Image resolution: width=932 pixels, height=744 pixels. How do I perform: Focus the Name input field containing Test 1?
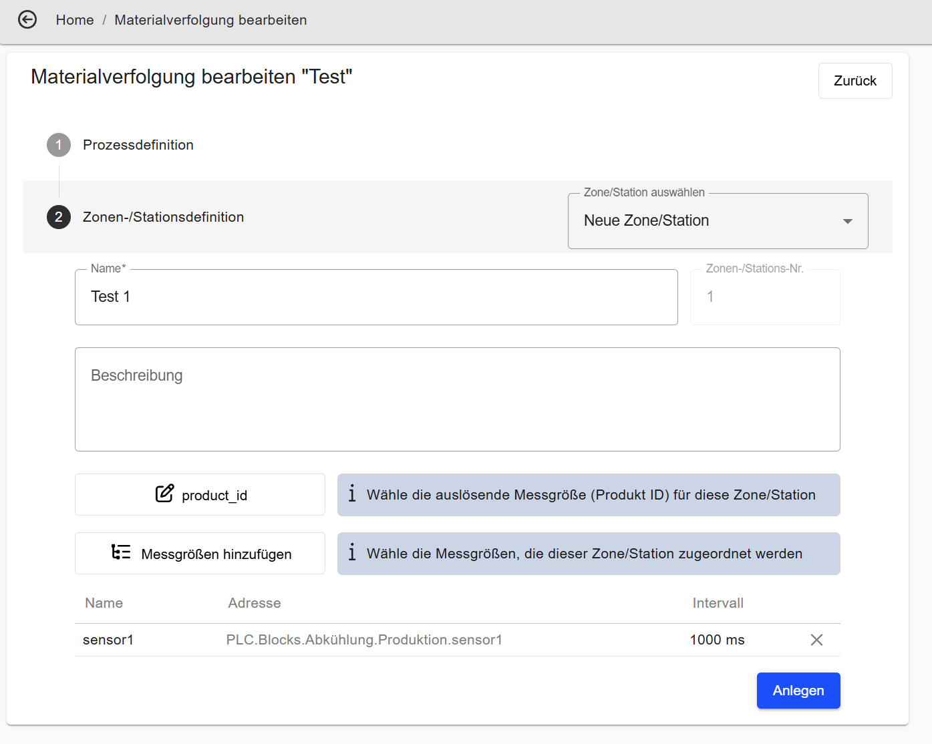click(376, 297)
